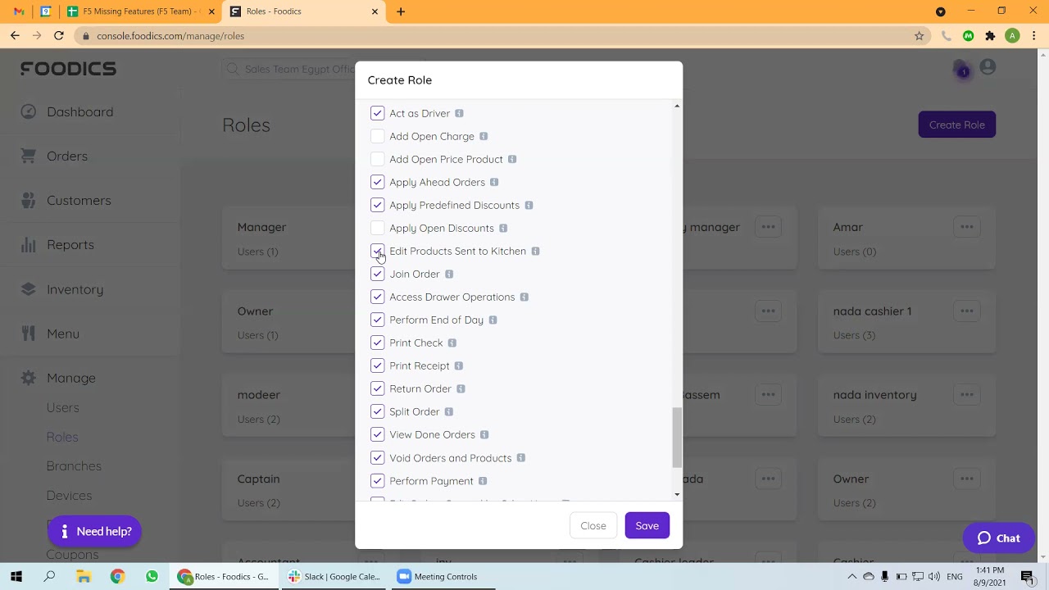
Task: Click info icon beside Apply Predefined Discounts
Action: pos(529,205)
